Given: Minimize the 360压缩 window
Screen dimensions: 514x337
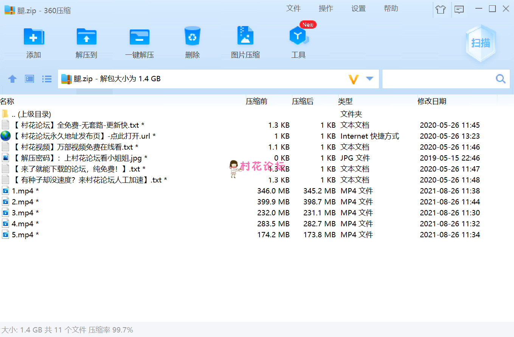Looking at the screenshot, I should 479,8.
